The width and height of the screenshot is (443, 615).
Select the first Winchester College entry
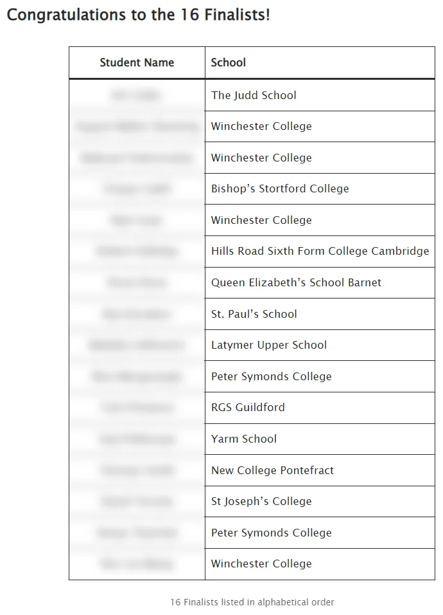261,126
